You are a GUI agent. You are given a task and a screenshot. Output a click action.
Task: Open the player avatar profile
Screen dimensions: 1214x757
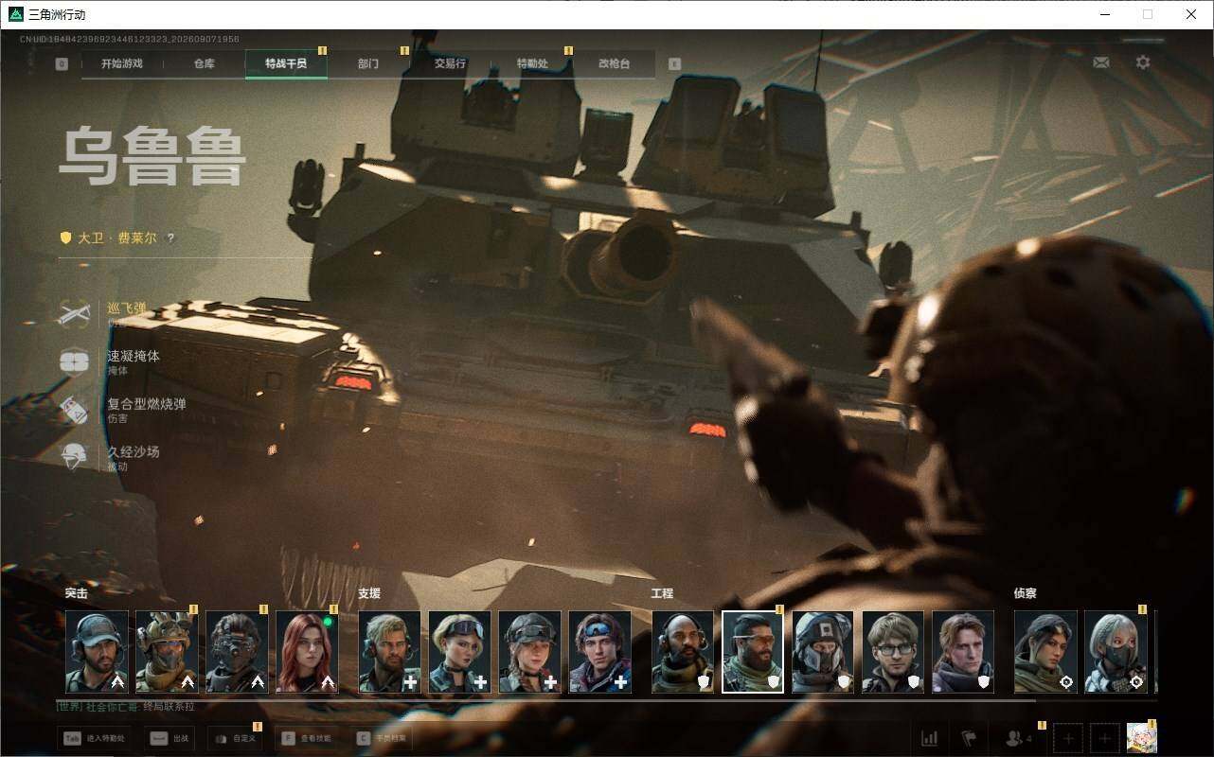pos(1141,738)
